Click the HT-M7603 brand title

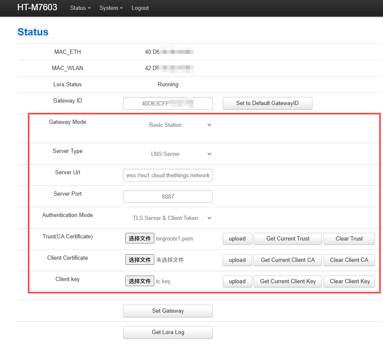tap(37, 7)
